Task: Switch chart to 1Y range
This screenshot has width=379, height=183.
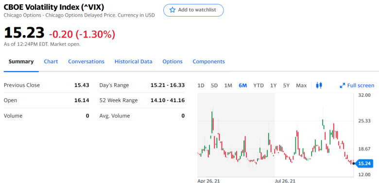Action: coord(274,86)
